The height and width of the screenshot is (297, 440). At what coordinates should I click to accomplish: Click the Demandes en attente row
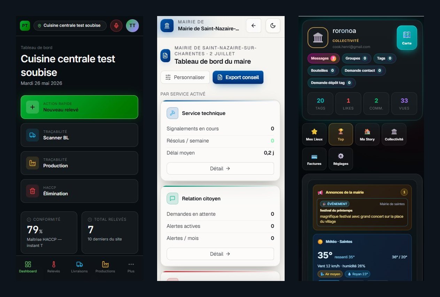(x=220, y=214)
